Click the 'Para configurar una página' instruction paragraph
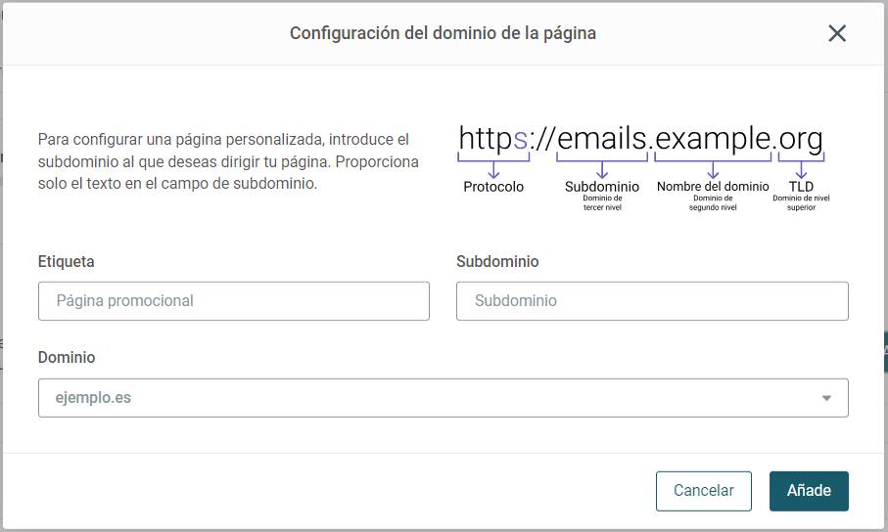 228,161
